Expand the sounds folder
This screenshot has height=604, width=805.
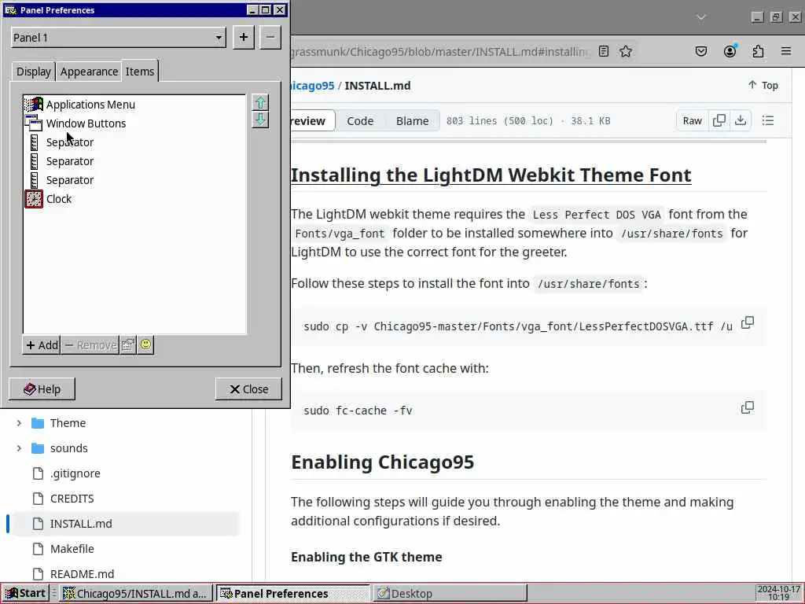19,448
